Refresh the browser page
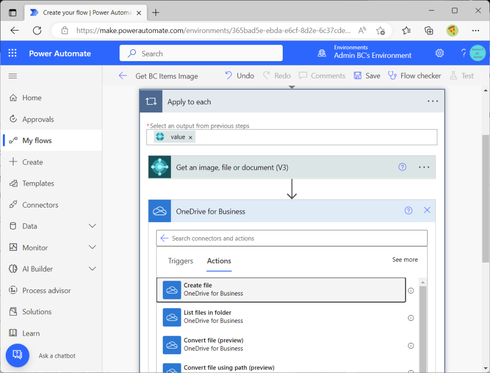Screen dimensions: 490x373 click(x=37, y=30)
